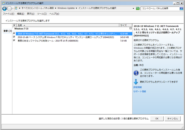Click すべてのコントロール パネル項目 breadcrumb
This screenshot has height=130, width=185.
38,8
